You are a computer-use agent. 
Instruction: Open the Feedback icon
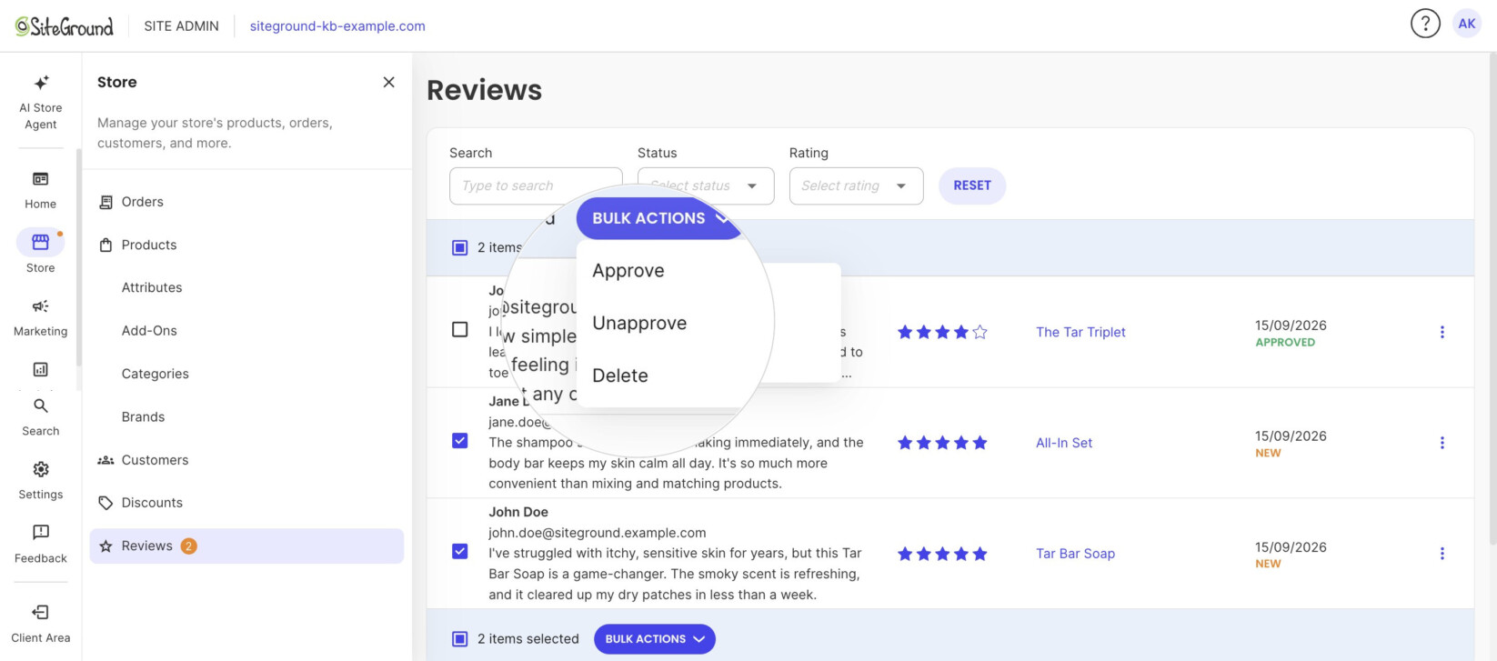40,533
